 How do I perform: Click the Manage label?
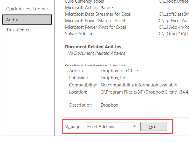click(x=73, y=127)
